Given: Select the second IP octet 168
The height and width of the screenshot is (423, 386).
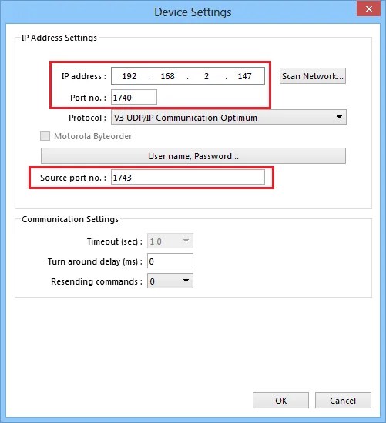Looking at the screenshot, I should pos(168,76).
